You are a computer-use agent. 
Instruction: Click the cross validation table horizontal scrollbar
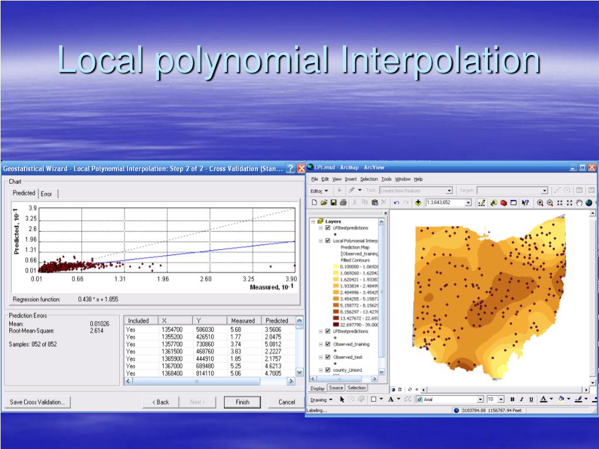tap(209, 381)
